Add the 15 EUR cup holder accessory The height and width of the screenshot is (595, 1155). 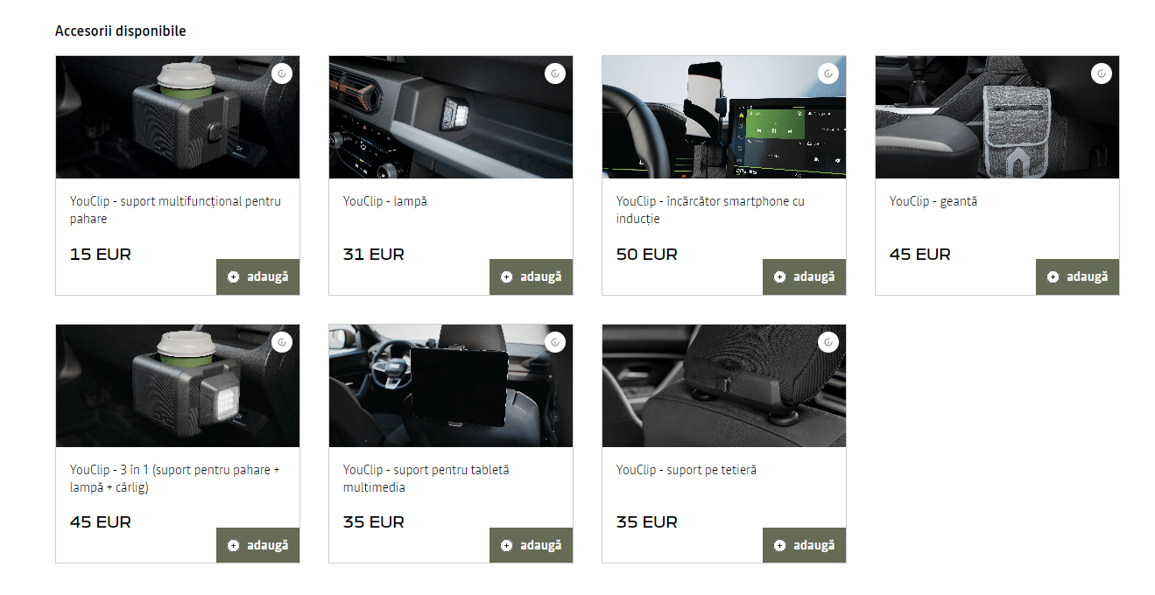tap(258, 276)
